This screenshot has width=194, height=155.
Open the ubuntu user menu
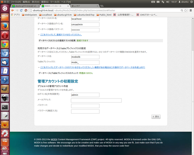tap(184, 2)
